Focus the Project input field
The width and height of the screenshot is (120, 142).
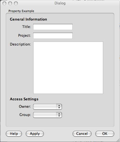click(x=53, y=36)
